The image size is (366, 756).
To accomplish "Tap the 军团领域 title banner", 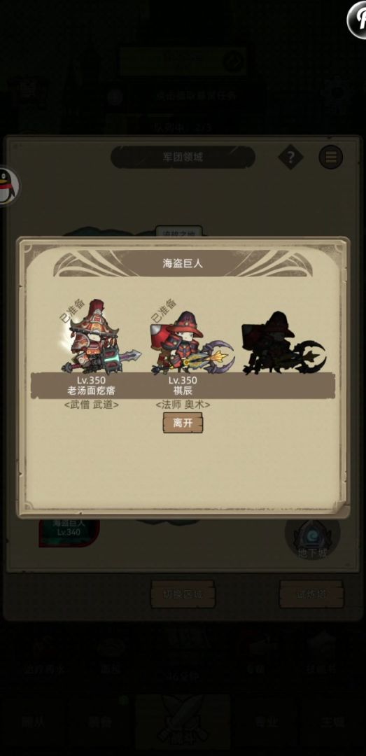I will 183,157.
